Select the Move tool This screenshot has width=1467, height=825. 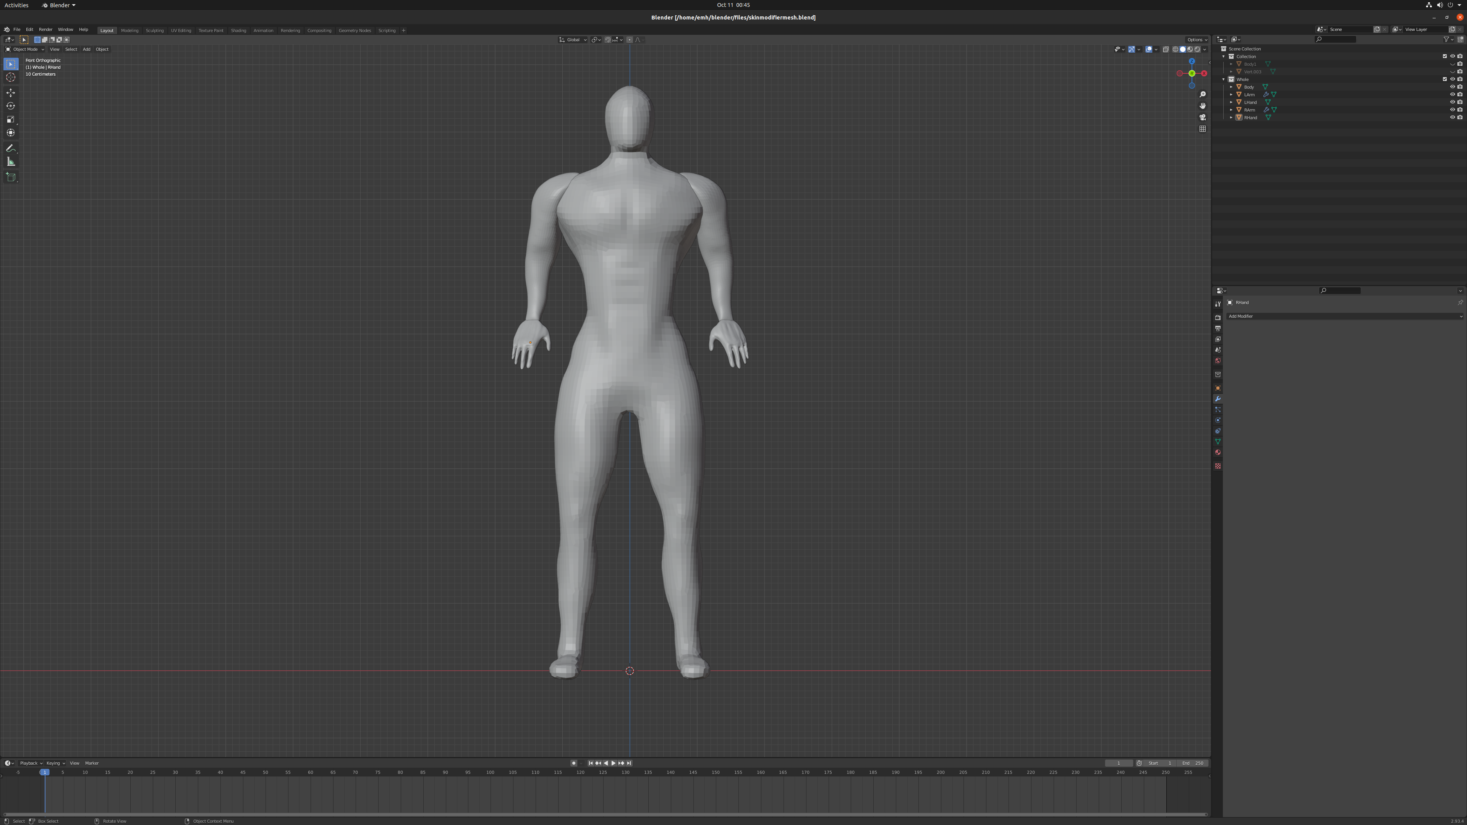pos(11,93)
